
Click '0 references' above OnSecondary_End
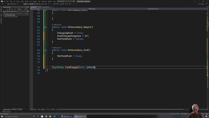pyautogui.click(x=56, y=48)
